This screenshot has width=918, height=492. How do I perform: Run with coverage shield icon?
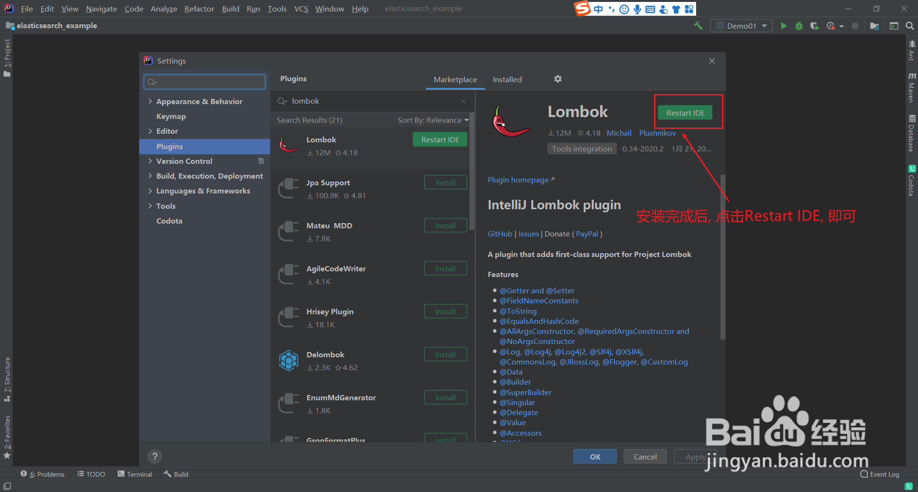click(x=814, y=26)
